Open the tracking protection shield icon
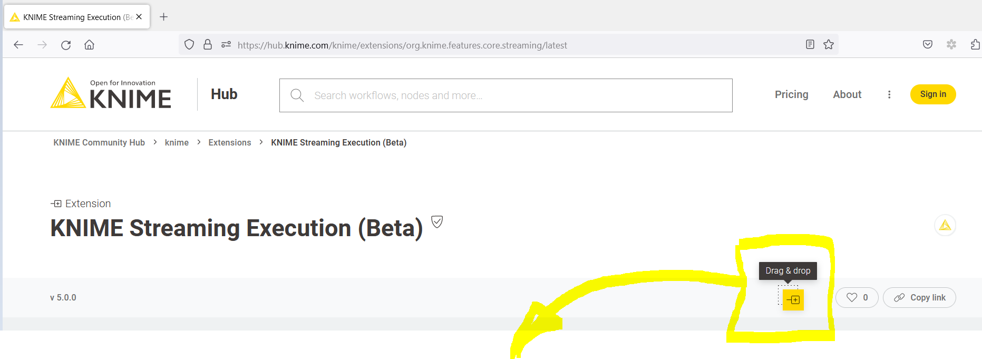This screenshot has width=982, height=359. click(189, 45)
